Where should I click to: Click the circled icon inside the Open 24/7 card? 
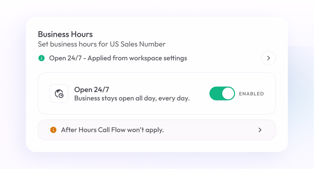coord(59,93)
